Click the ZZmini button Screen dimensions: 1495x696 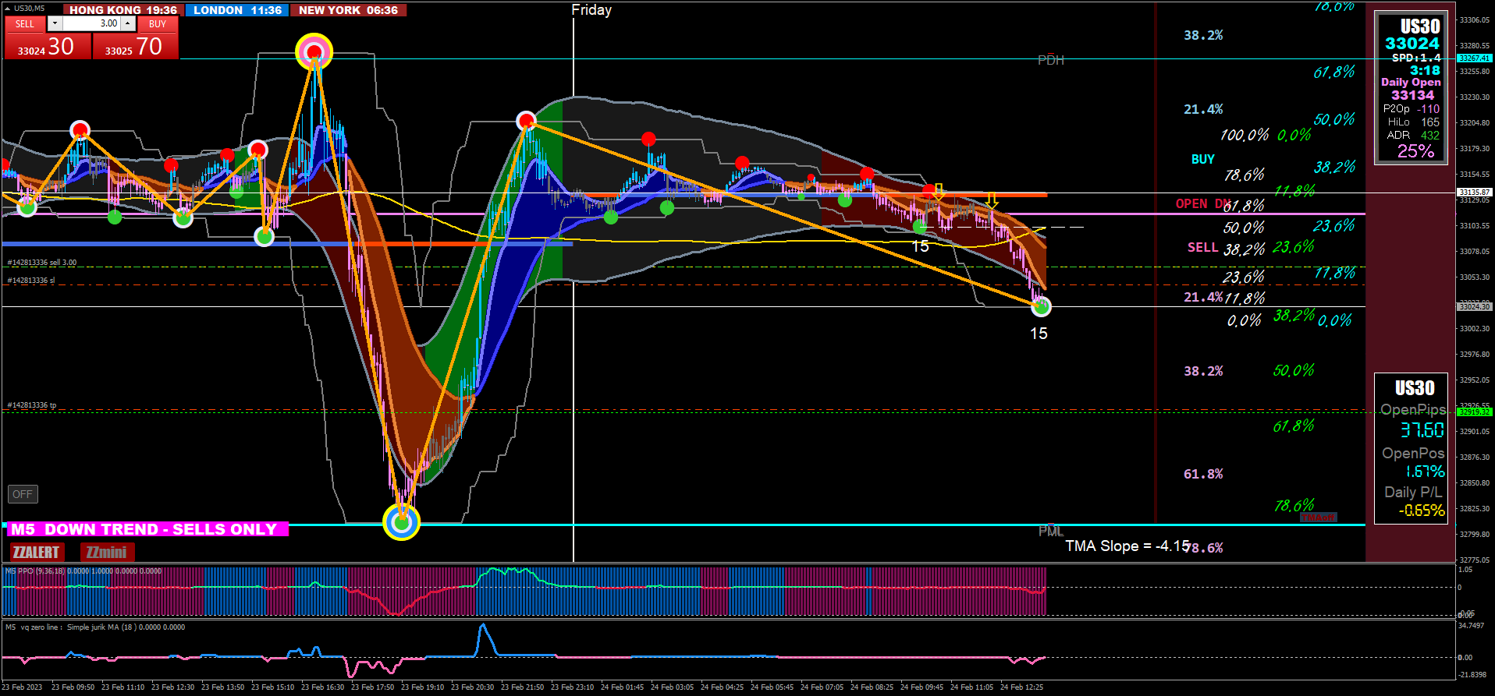point(106,553)
